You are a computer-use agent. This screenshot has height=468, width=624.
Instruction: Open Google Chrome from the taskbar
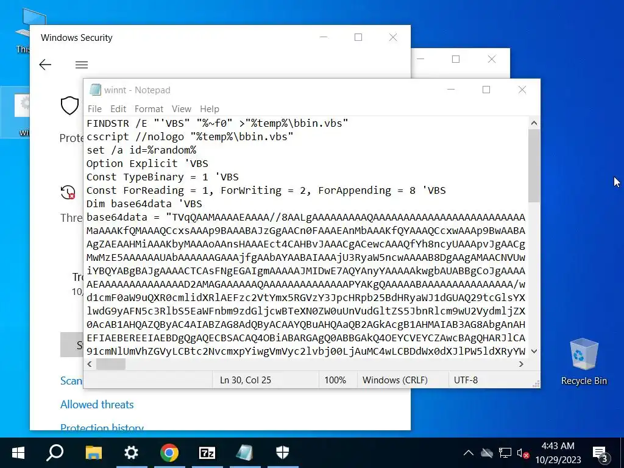169,453
